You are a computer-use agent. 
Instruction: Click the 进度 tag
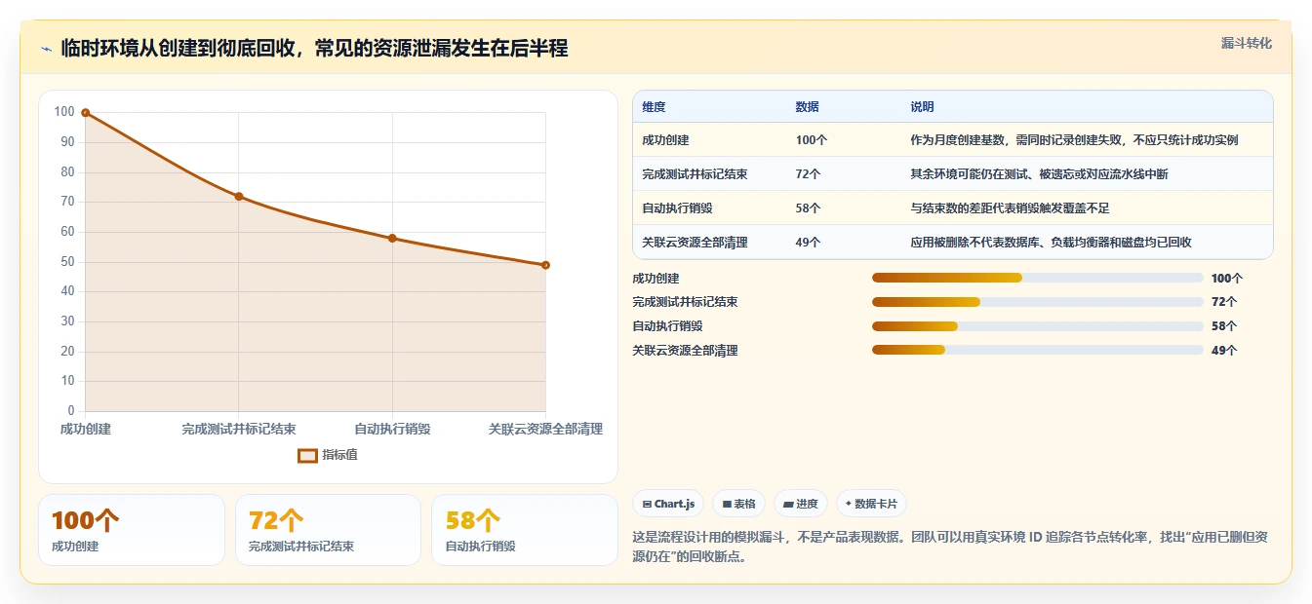pyautogui.click(x=801, y=504)
